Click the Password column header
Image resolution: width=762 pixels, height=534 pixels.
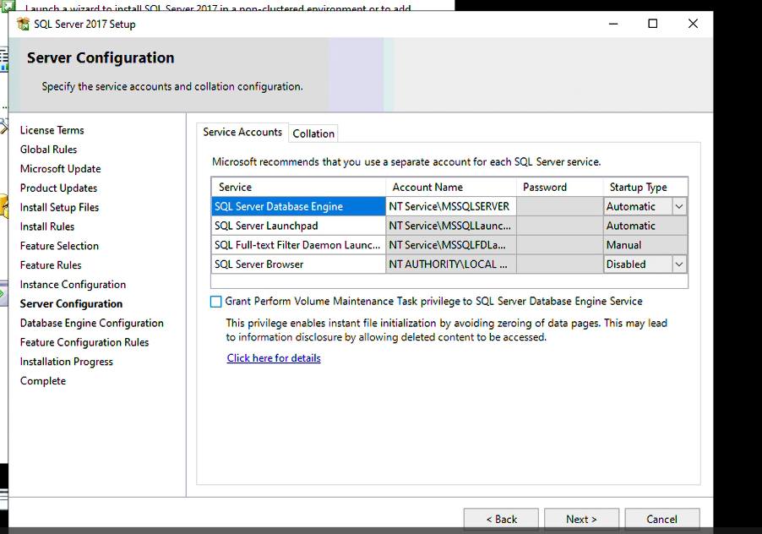pyautogui.click(x=559, y=187)
